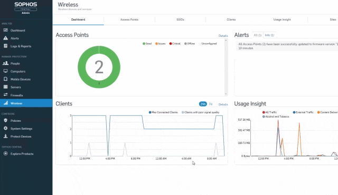The image size is (338, 195).
Task: Click the green Access Points donut chart
Action: click(99, 67)
